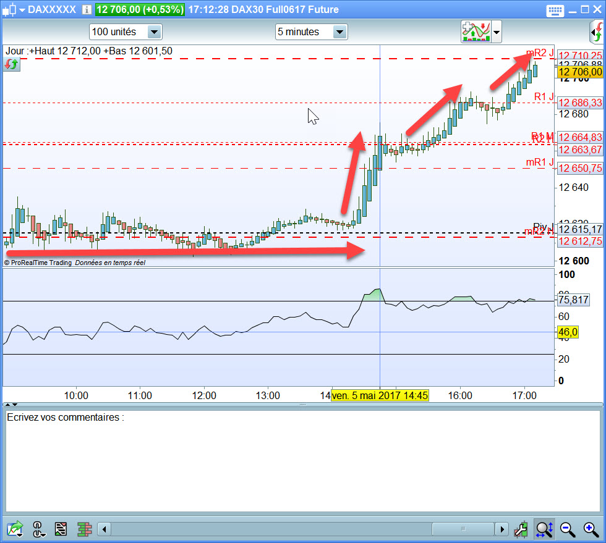
Task: Expand the arrow beside the indicator icon
Action: pos(497,32)
